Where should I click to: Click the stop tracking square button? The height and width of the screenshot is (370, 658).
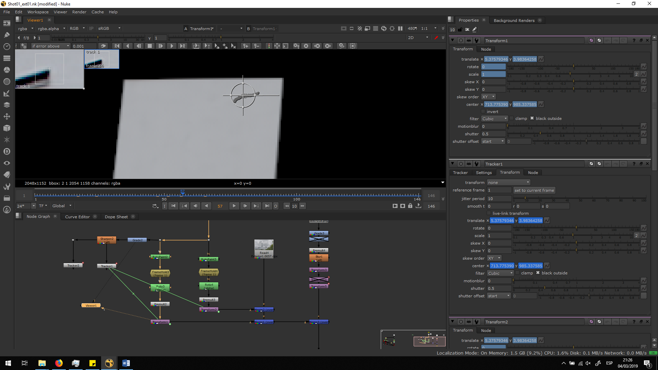pyautogui.click(x=149, y=46)
